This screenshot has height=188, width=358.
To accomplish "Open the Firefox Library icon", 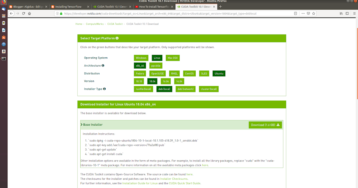I will click(341, 13).
